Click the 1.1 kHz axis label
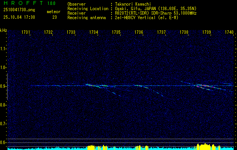Screen dimensions: 237x150 coord(3,49)
